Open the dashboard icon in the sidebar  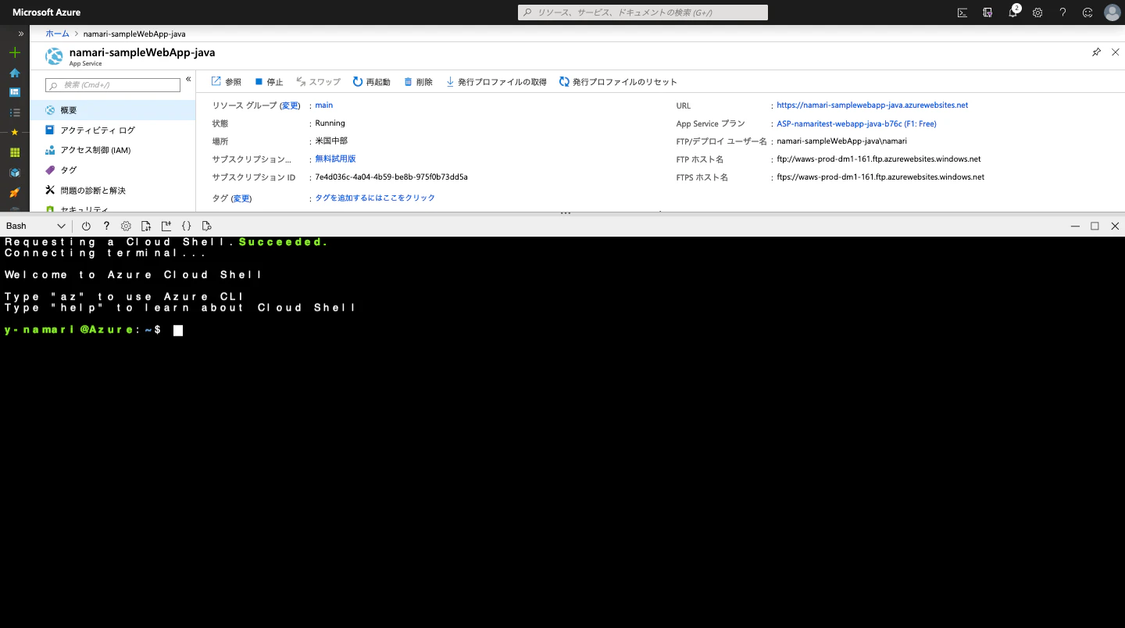coord(14,92)
